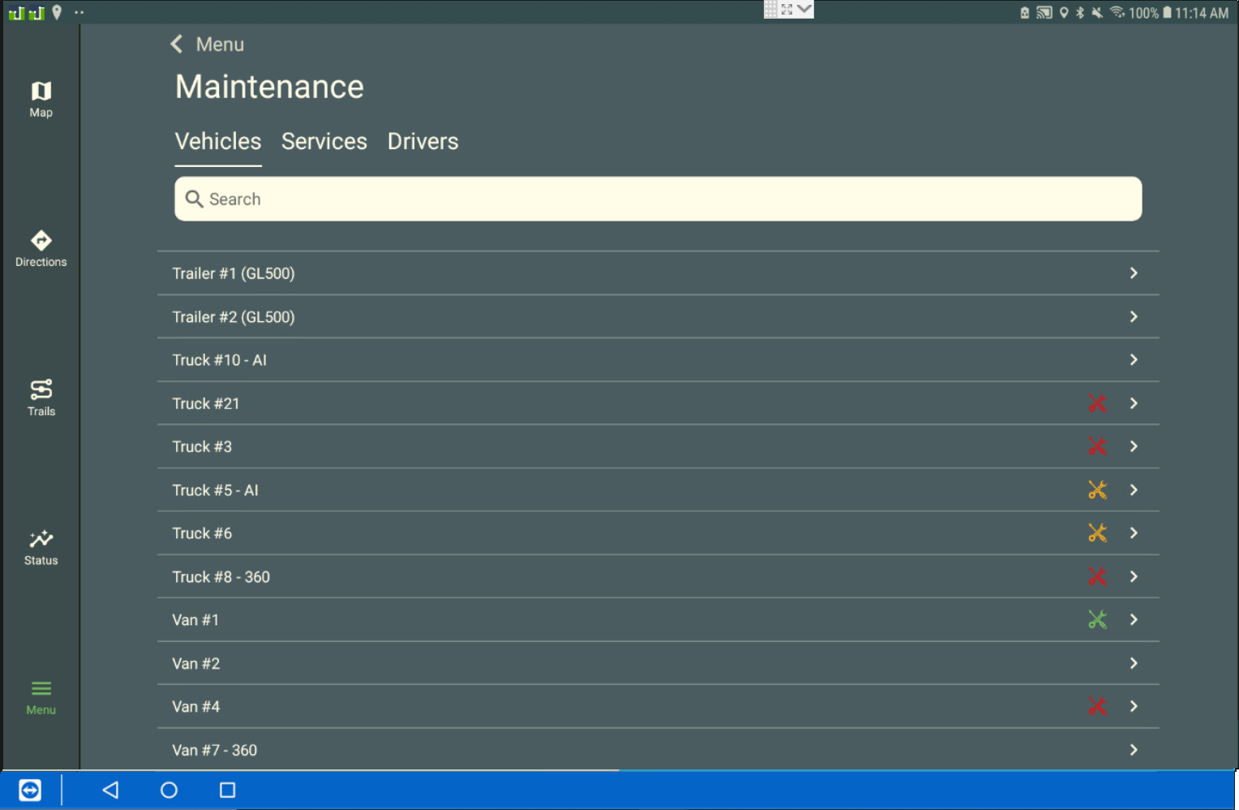Click inside the Search field

(x=658, y=199)
